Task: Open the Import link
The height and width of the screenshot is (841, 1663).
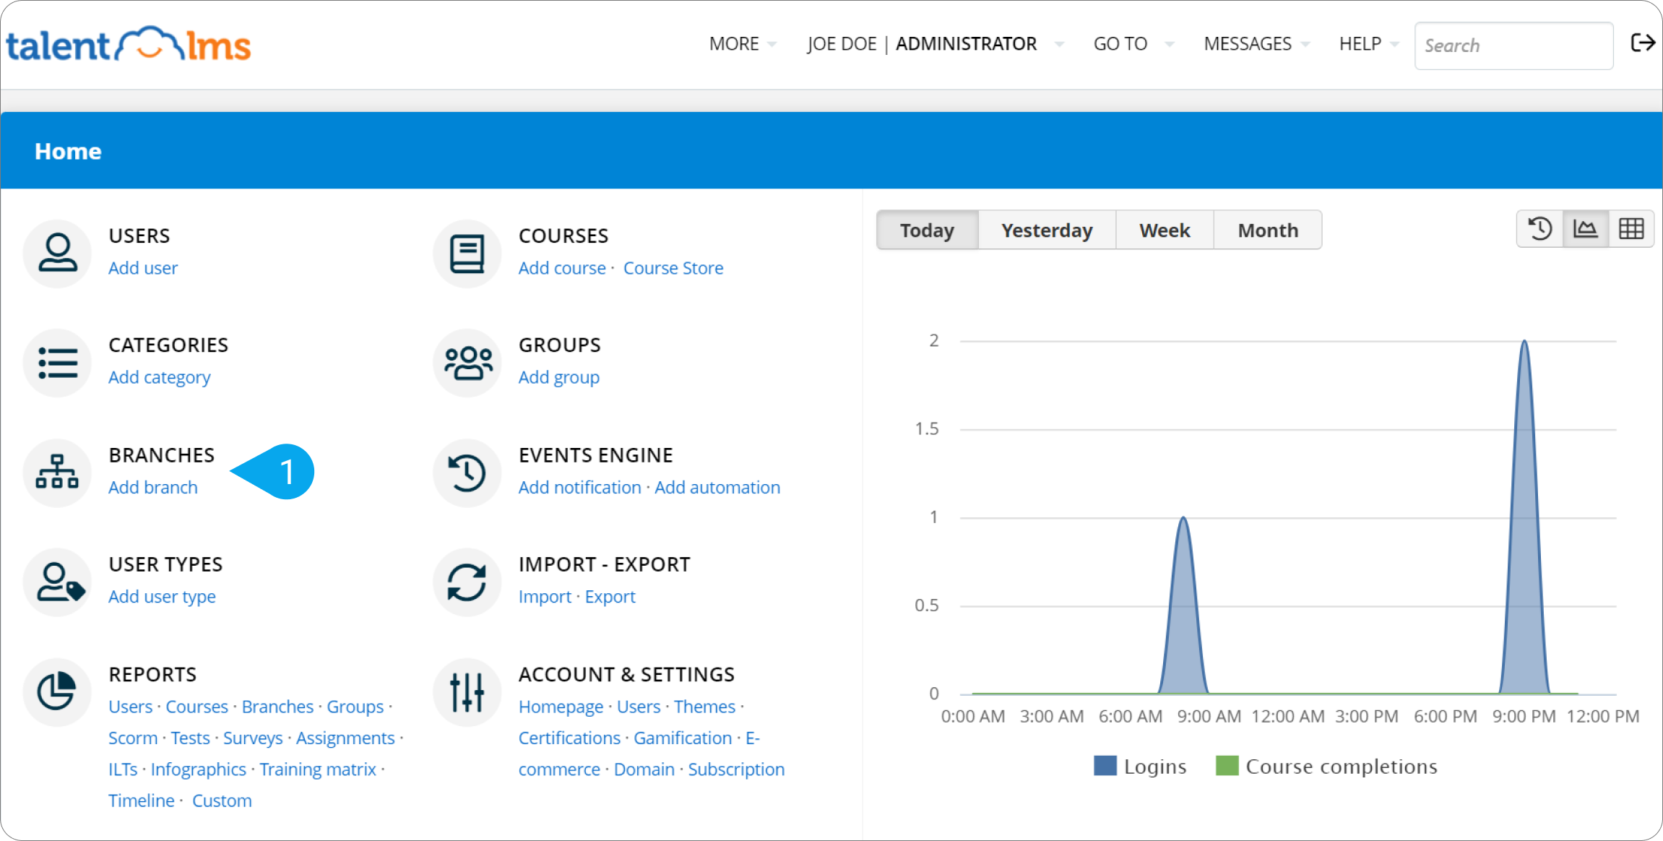Action: (545, 597)
